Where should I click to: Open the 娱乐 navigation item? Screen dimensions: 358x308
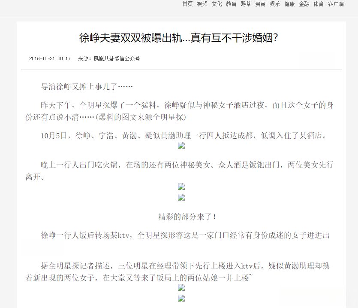pos(275,4)
